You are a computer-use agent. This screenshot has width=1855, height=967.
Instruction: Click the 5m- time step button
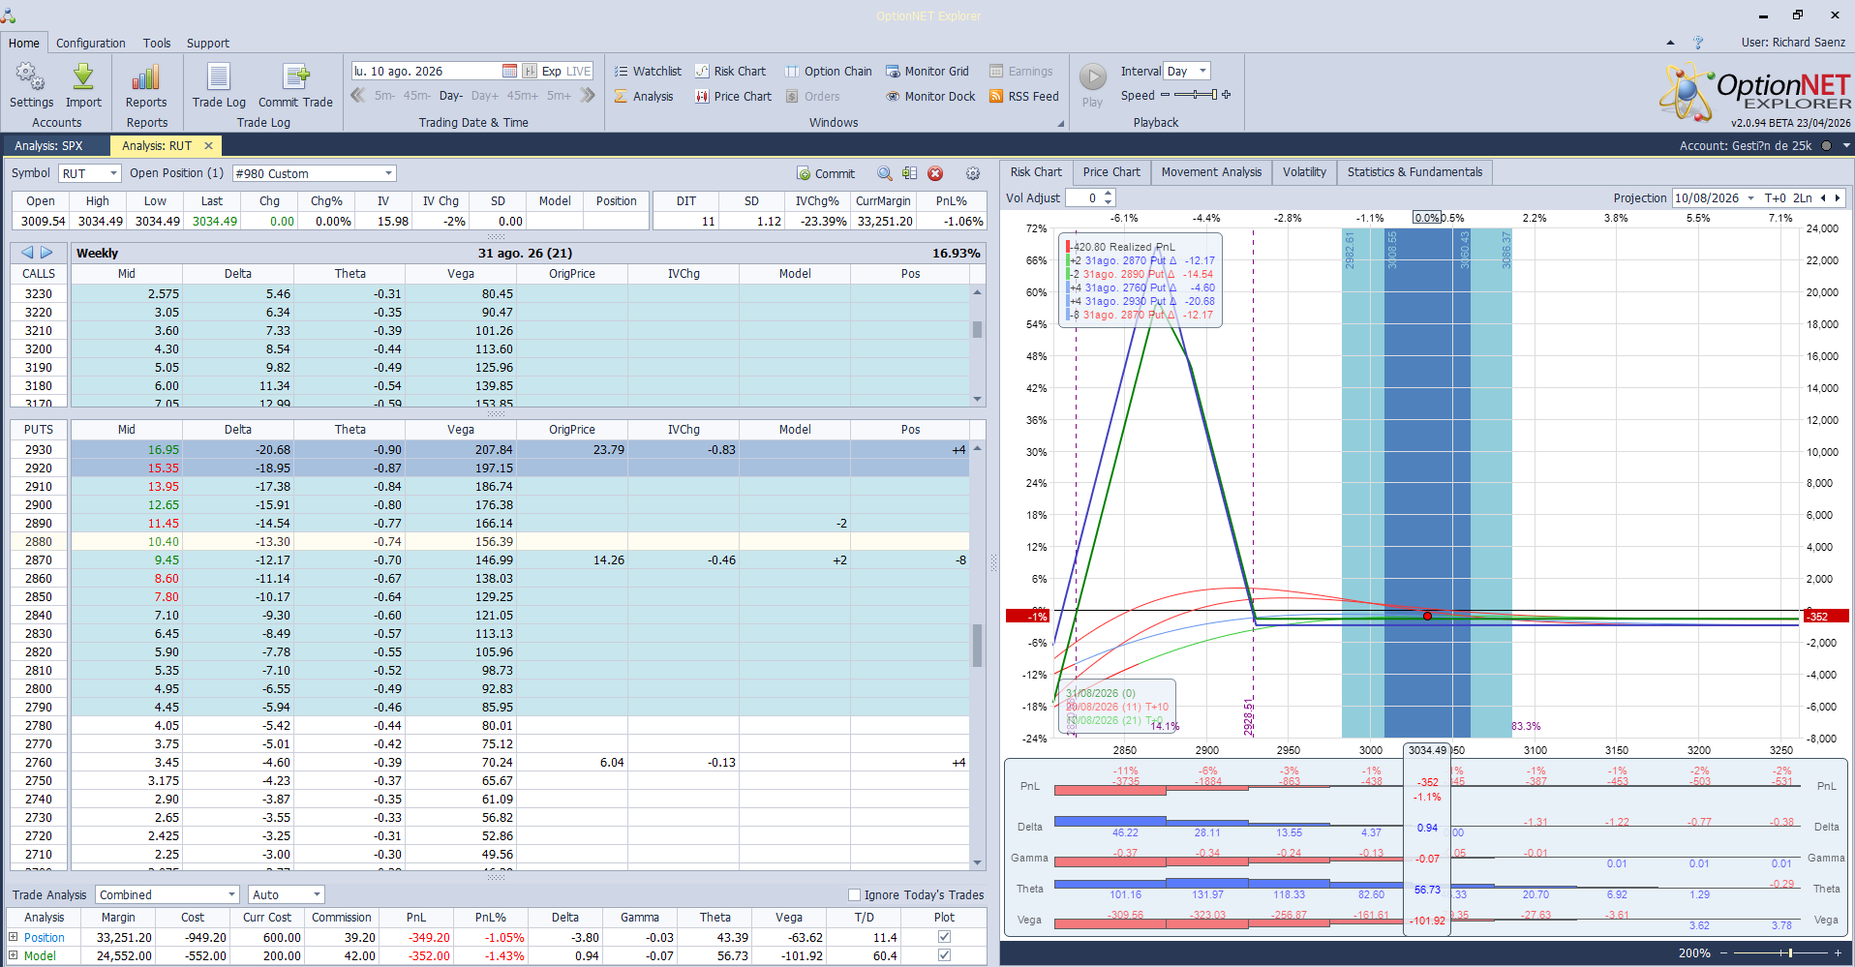(x=384, y=95)
